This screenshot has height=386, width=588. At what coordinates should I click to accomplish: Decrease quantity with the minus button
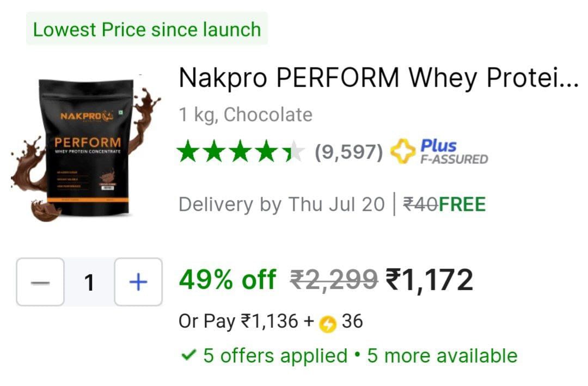point(40,282)
